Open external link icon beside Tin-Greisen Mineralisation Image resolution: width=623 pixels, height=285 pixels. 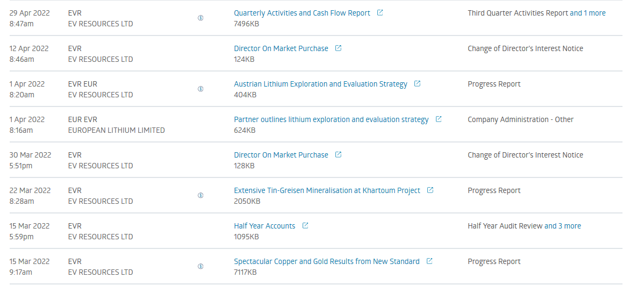tap(430, 190)
